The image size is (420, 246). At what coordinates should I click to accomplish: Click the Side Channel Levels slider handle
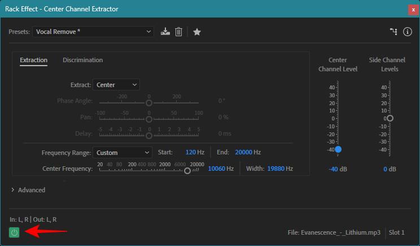[390, 118]
